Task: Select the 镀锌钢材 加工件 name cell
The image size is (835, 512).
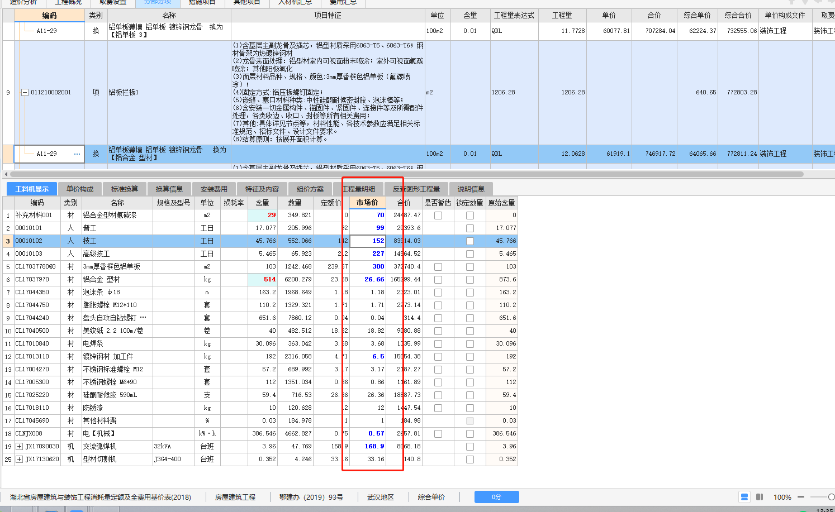Action: coord(117,357)
